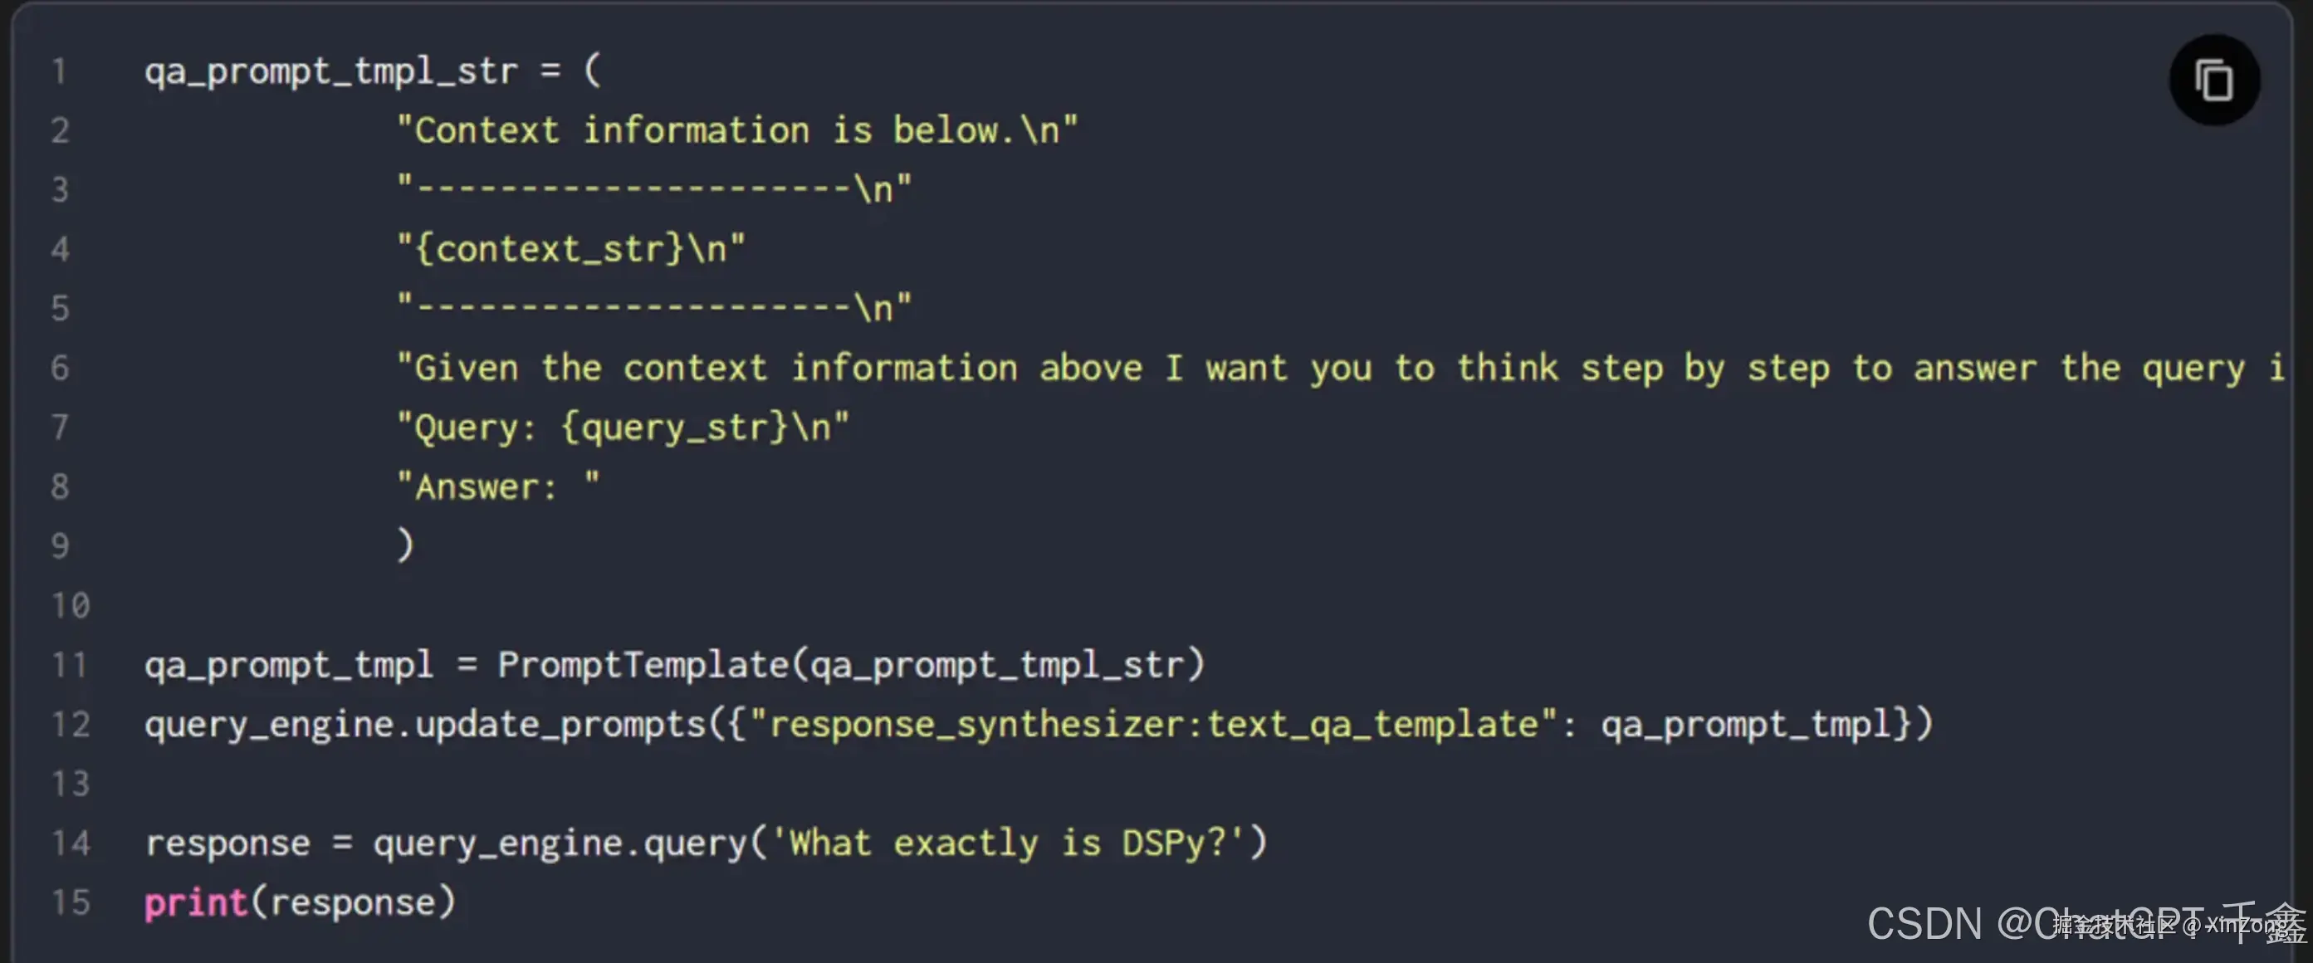Click the dashed separator string on line 5
Image resolution: width=2313 pixels, height=963 pixels.
click(653, 308)
